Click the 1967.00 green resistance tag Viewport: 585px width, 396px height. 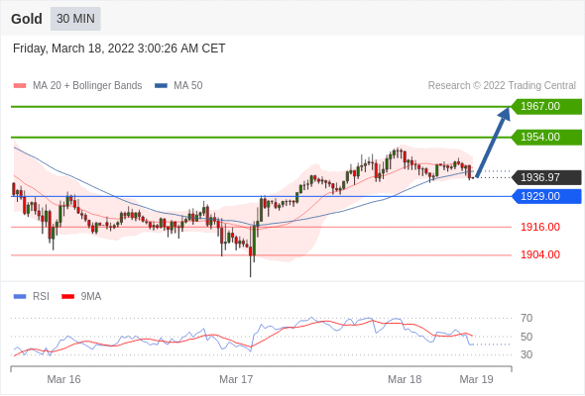[546, 107]
